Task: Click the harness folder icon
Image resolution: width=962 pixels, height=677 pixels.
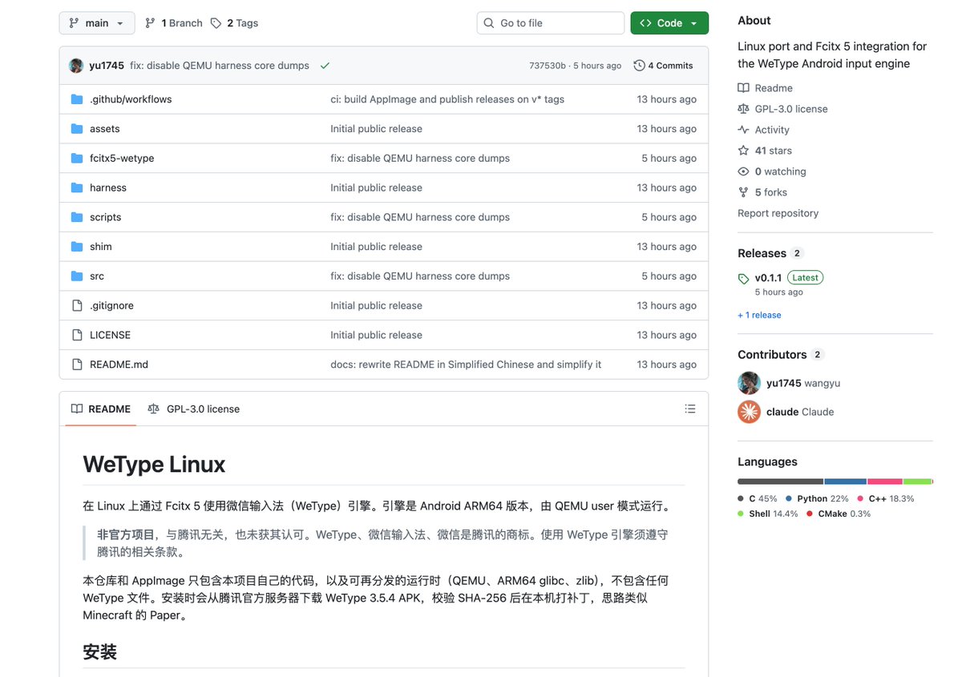Action: pos(77,187)
